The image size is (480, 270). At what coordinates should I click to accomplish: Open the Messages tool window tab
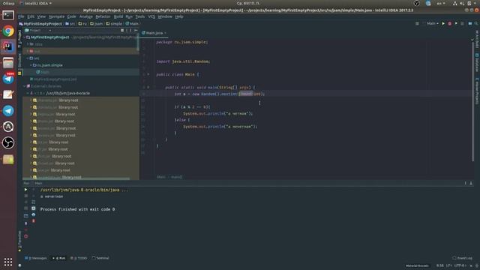tap(36, 258)
